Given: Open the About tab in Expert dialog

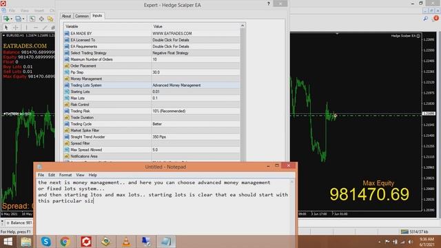Looking at the screenshot, I should [66, 16].
